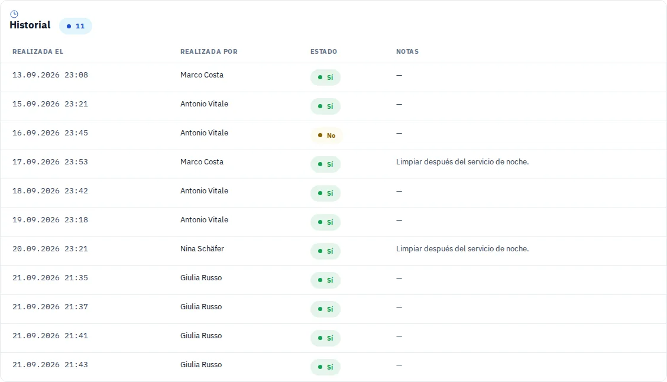Select date 18.09.2026 23:42
Screen dimensions: 667x382
(50, 190)
